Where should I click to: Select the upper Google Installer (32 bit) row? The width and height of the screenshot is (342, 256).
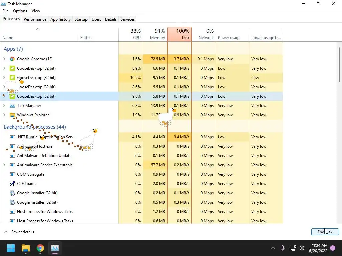click(141, 193)
